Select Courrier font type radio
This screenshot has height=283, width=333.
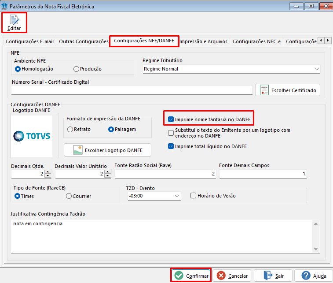[69, 196]
